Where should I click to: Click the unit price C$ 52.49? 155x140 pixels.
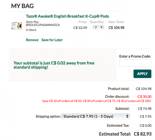coord(80,28)
